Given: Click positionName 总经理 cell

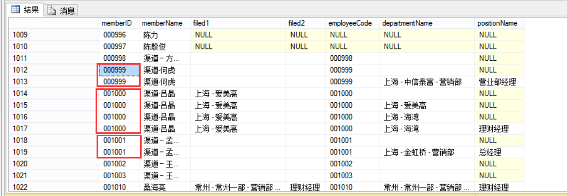Looking at the screenshot, I should pos(499,152).
